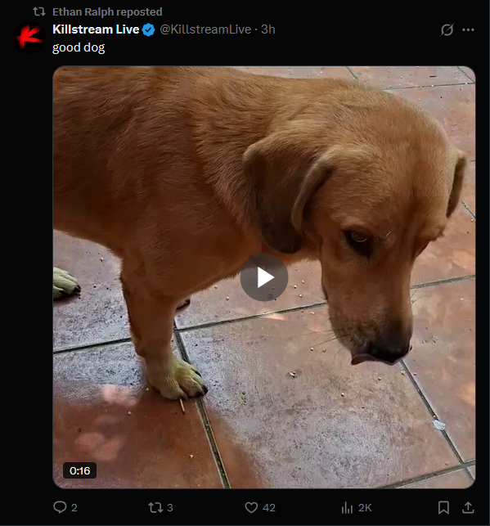490x526 pixels.
Task: Open the @KillstreamLive handle link
Action: pos(205,29)
